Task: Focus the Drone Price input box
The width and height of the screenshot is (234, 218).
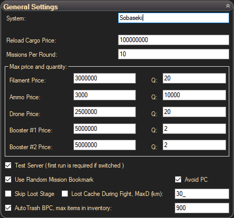Action: coord(104,112)
